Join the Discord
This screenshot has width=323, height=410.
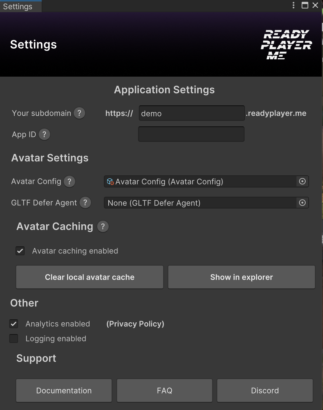pos(265,390)
